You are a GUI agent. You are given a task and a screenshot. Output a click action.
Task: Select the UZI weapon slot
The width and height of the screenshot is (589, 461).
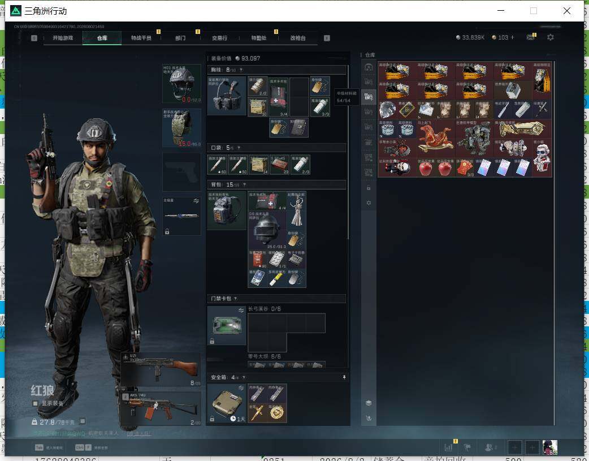(x=161, y=369)
